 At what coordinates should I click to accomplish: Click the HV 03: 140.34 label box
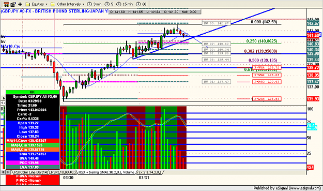[217, 50]
